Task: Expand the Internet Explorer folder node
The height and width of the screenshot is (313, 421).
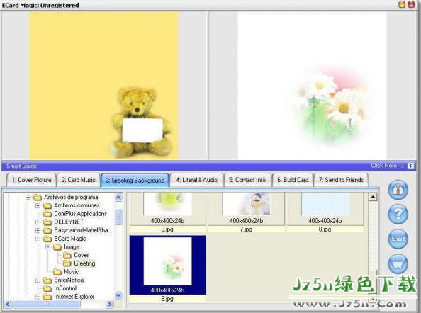Action: pos(38,297)
